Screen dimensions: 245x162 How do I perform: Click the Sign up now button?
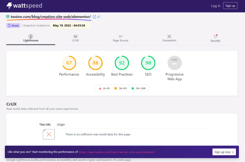224,152
